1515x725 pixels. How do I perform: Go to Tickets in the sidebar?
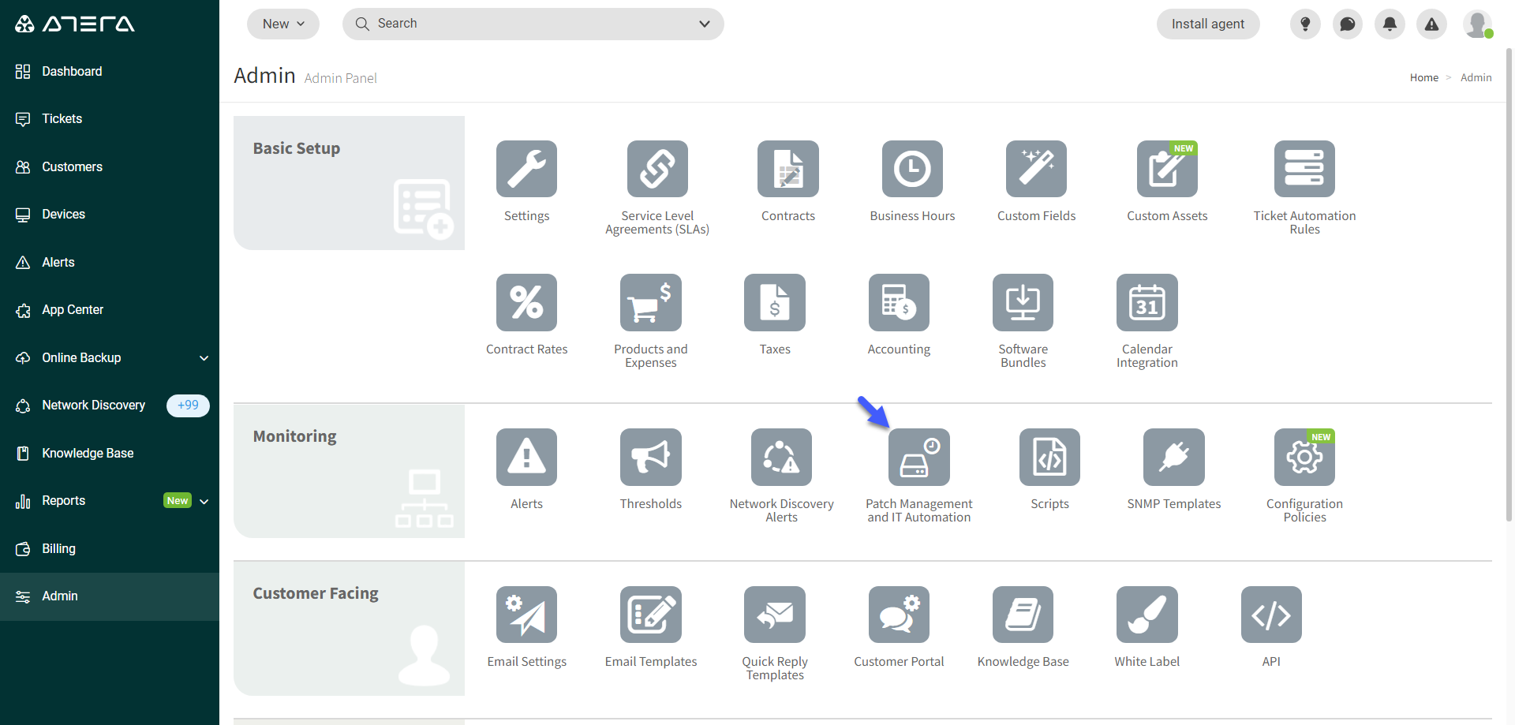[x=62, y=119]
